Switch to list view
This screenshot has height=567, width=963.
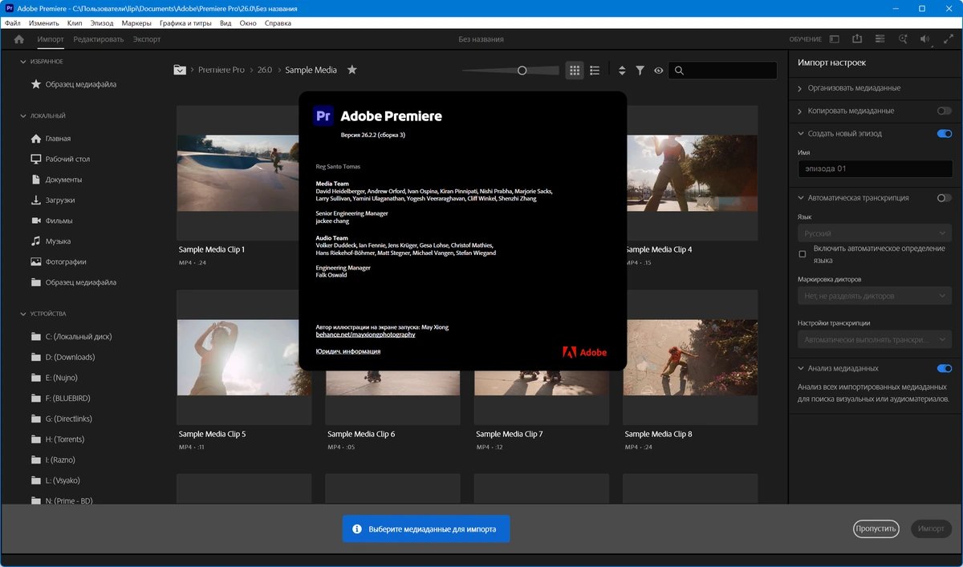pyautogui.click(x=595, y=71)
